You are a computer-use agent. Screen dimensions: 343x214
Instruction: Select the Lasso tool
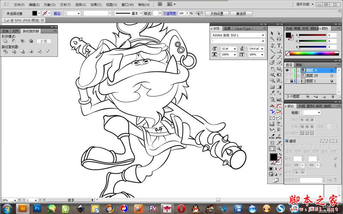279,39
